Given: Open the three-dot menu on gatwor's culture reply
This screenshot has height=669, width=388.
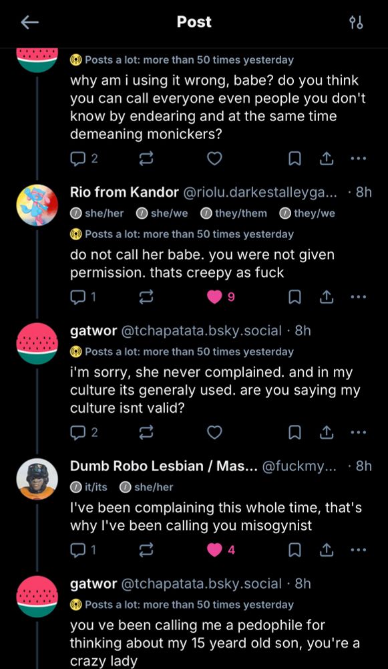Looking at the screenshot, I should (x=359, y=432).
